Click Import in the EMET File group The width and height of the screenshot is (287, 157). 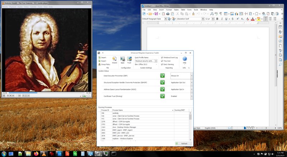click(103, 57)
